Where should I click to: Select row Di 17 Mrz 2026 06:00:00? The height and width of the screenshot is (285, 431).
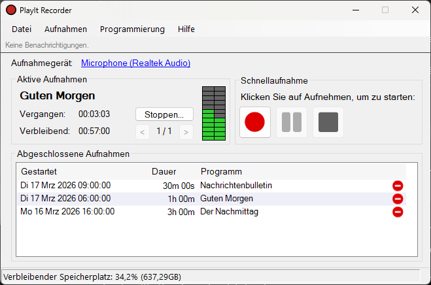click(x=211, y=199)
